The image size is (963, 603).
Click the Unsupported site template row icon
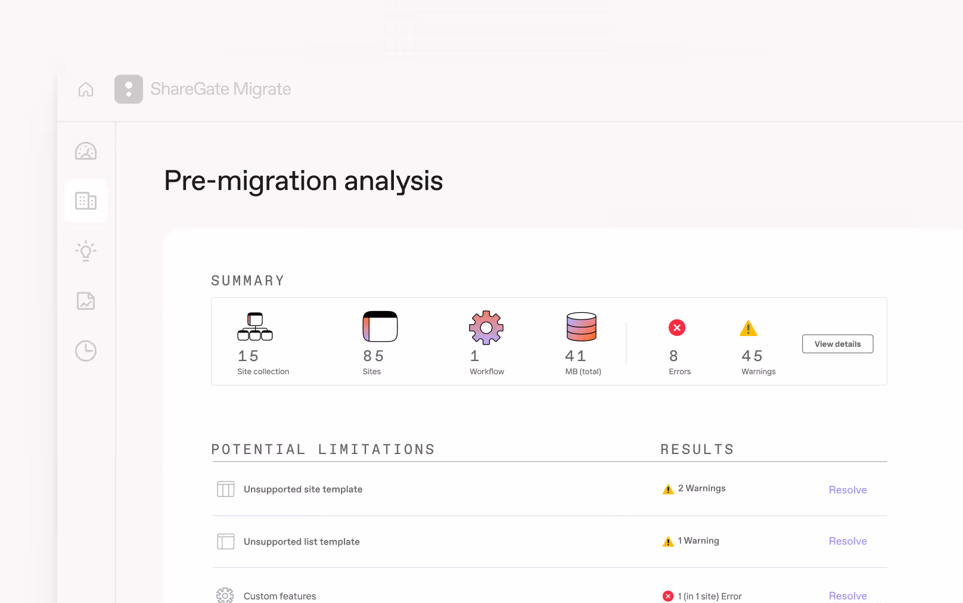226,489
